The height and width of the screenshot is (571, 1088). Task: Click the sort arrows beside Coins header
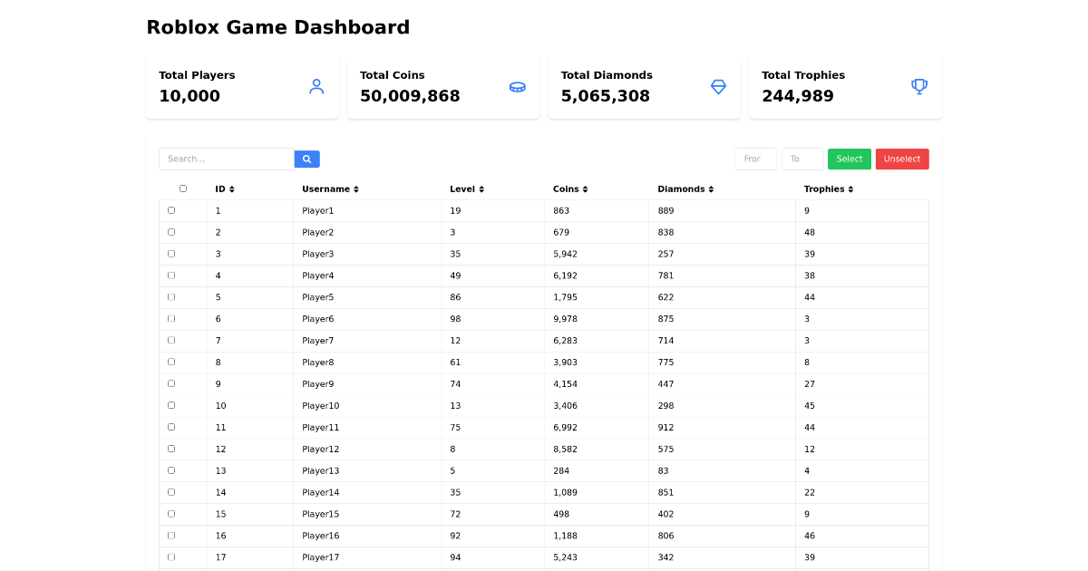click(586, 189)
